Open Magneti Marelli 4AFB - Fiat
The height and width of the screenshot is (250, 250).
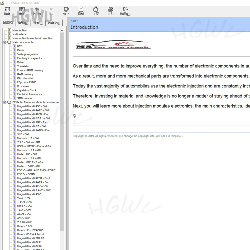pos(33,110)
